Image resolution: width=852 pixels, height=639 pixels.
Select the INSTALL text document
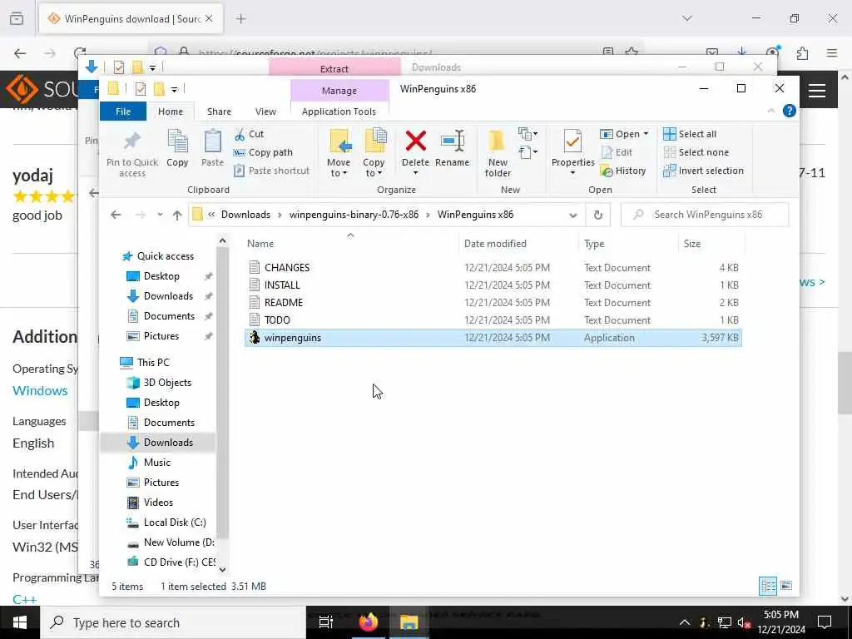tap(493, 285)
